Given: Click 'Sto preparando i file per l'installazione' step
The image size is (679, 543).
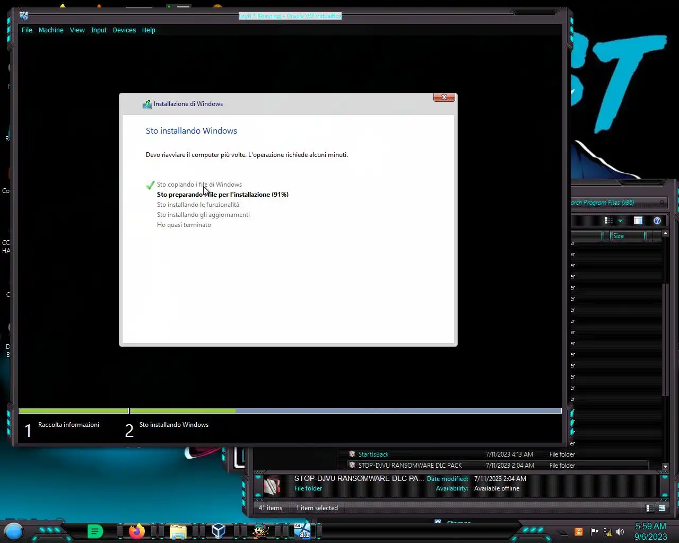Looking at the screenshot, I should coord(223,195).
